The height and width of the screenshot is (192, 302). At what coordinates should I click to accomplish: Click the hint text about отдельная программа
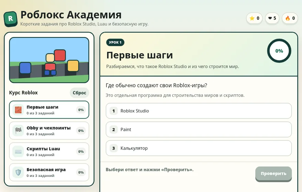(175, 95)
